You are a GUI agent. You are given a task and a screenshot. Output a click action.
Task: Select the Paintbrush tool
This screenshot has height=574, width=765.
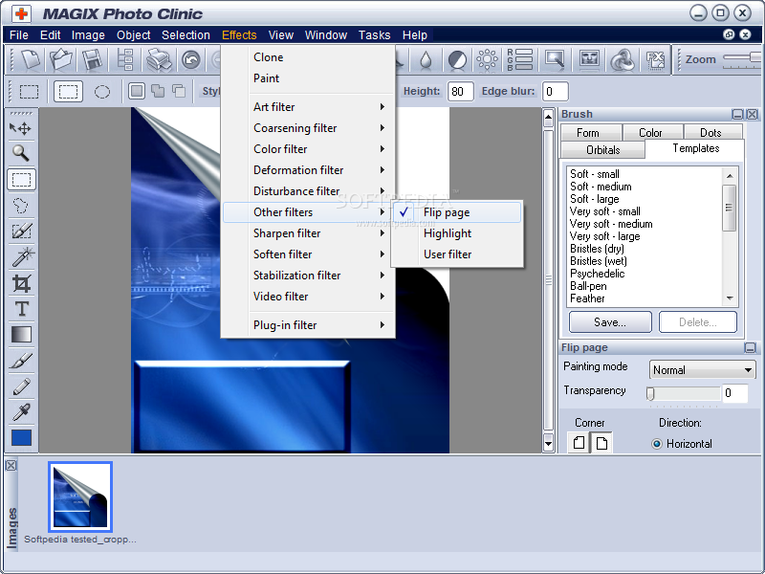point(20,362)
